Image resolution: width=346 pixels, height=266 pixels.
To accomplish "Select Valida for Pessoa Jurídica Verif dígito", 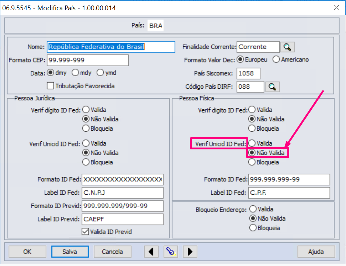I will 86,110.
